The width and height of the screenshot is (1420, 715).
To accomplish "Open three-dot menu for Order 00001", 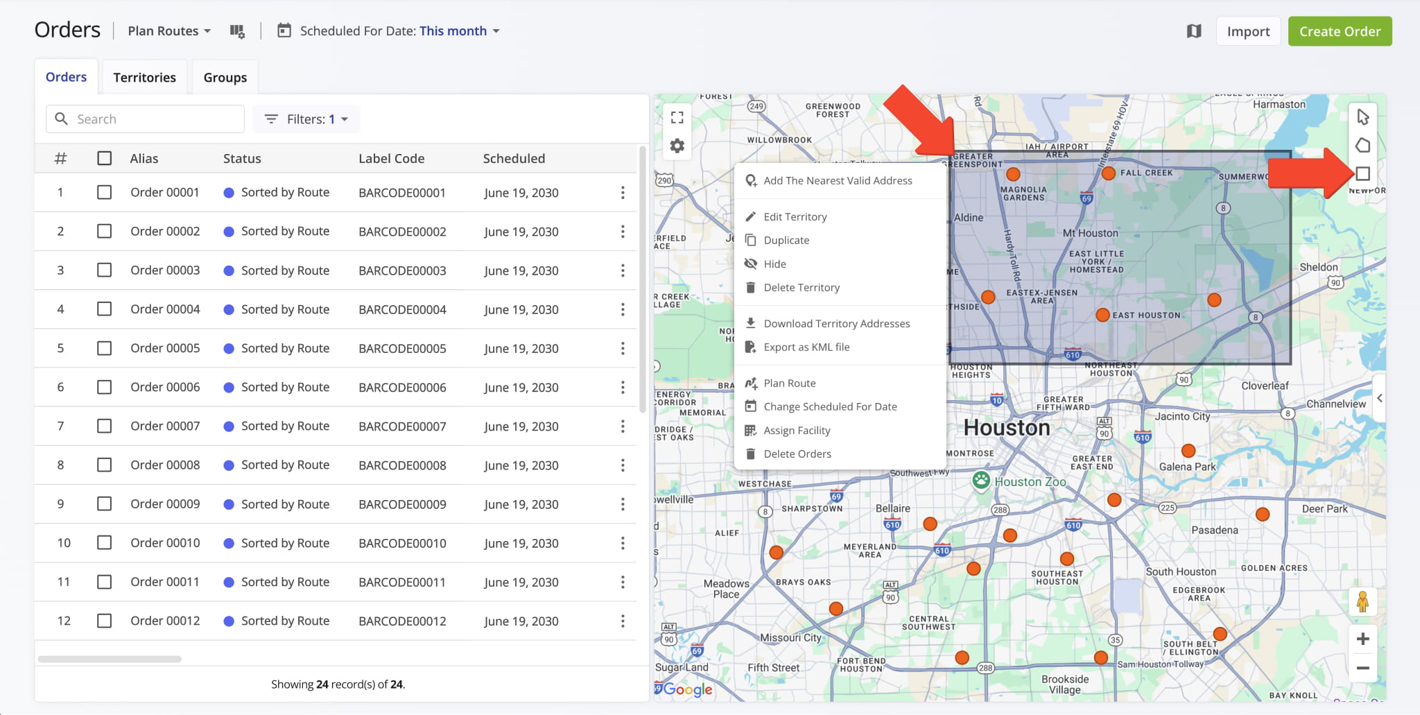I will [623, 193].
